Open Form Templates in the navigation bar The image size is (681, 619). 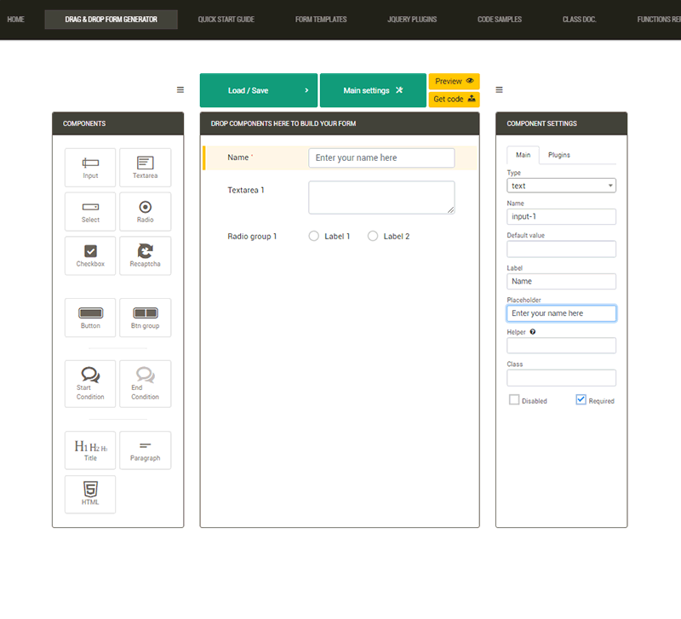point(321,19)
